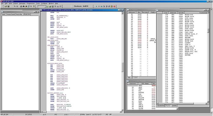Click the SUM_ARRAY_DATA_1 label line
This screenshot has height=116, width=213.
[x=54, y=45]
